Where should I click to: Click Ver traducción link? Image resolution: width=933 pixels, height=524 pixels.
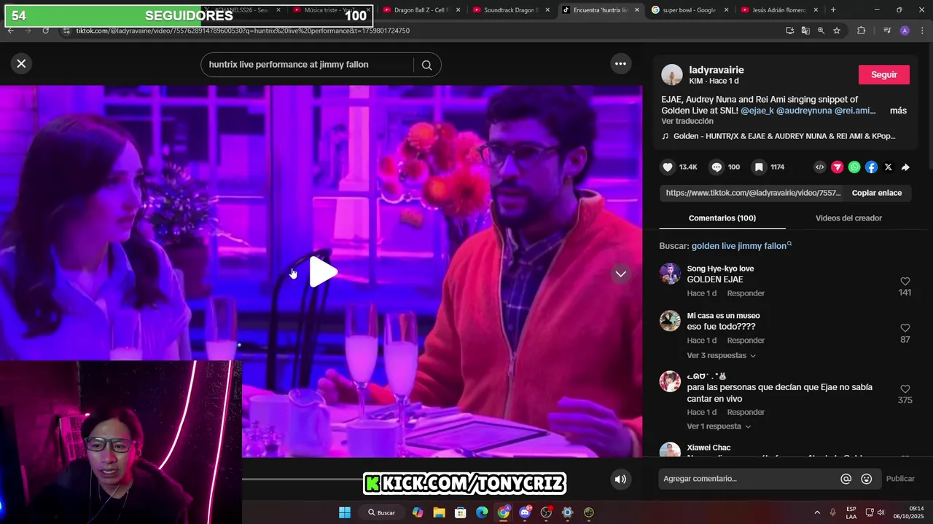point(687,121)
